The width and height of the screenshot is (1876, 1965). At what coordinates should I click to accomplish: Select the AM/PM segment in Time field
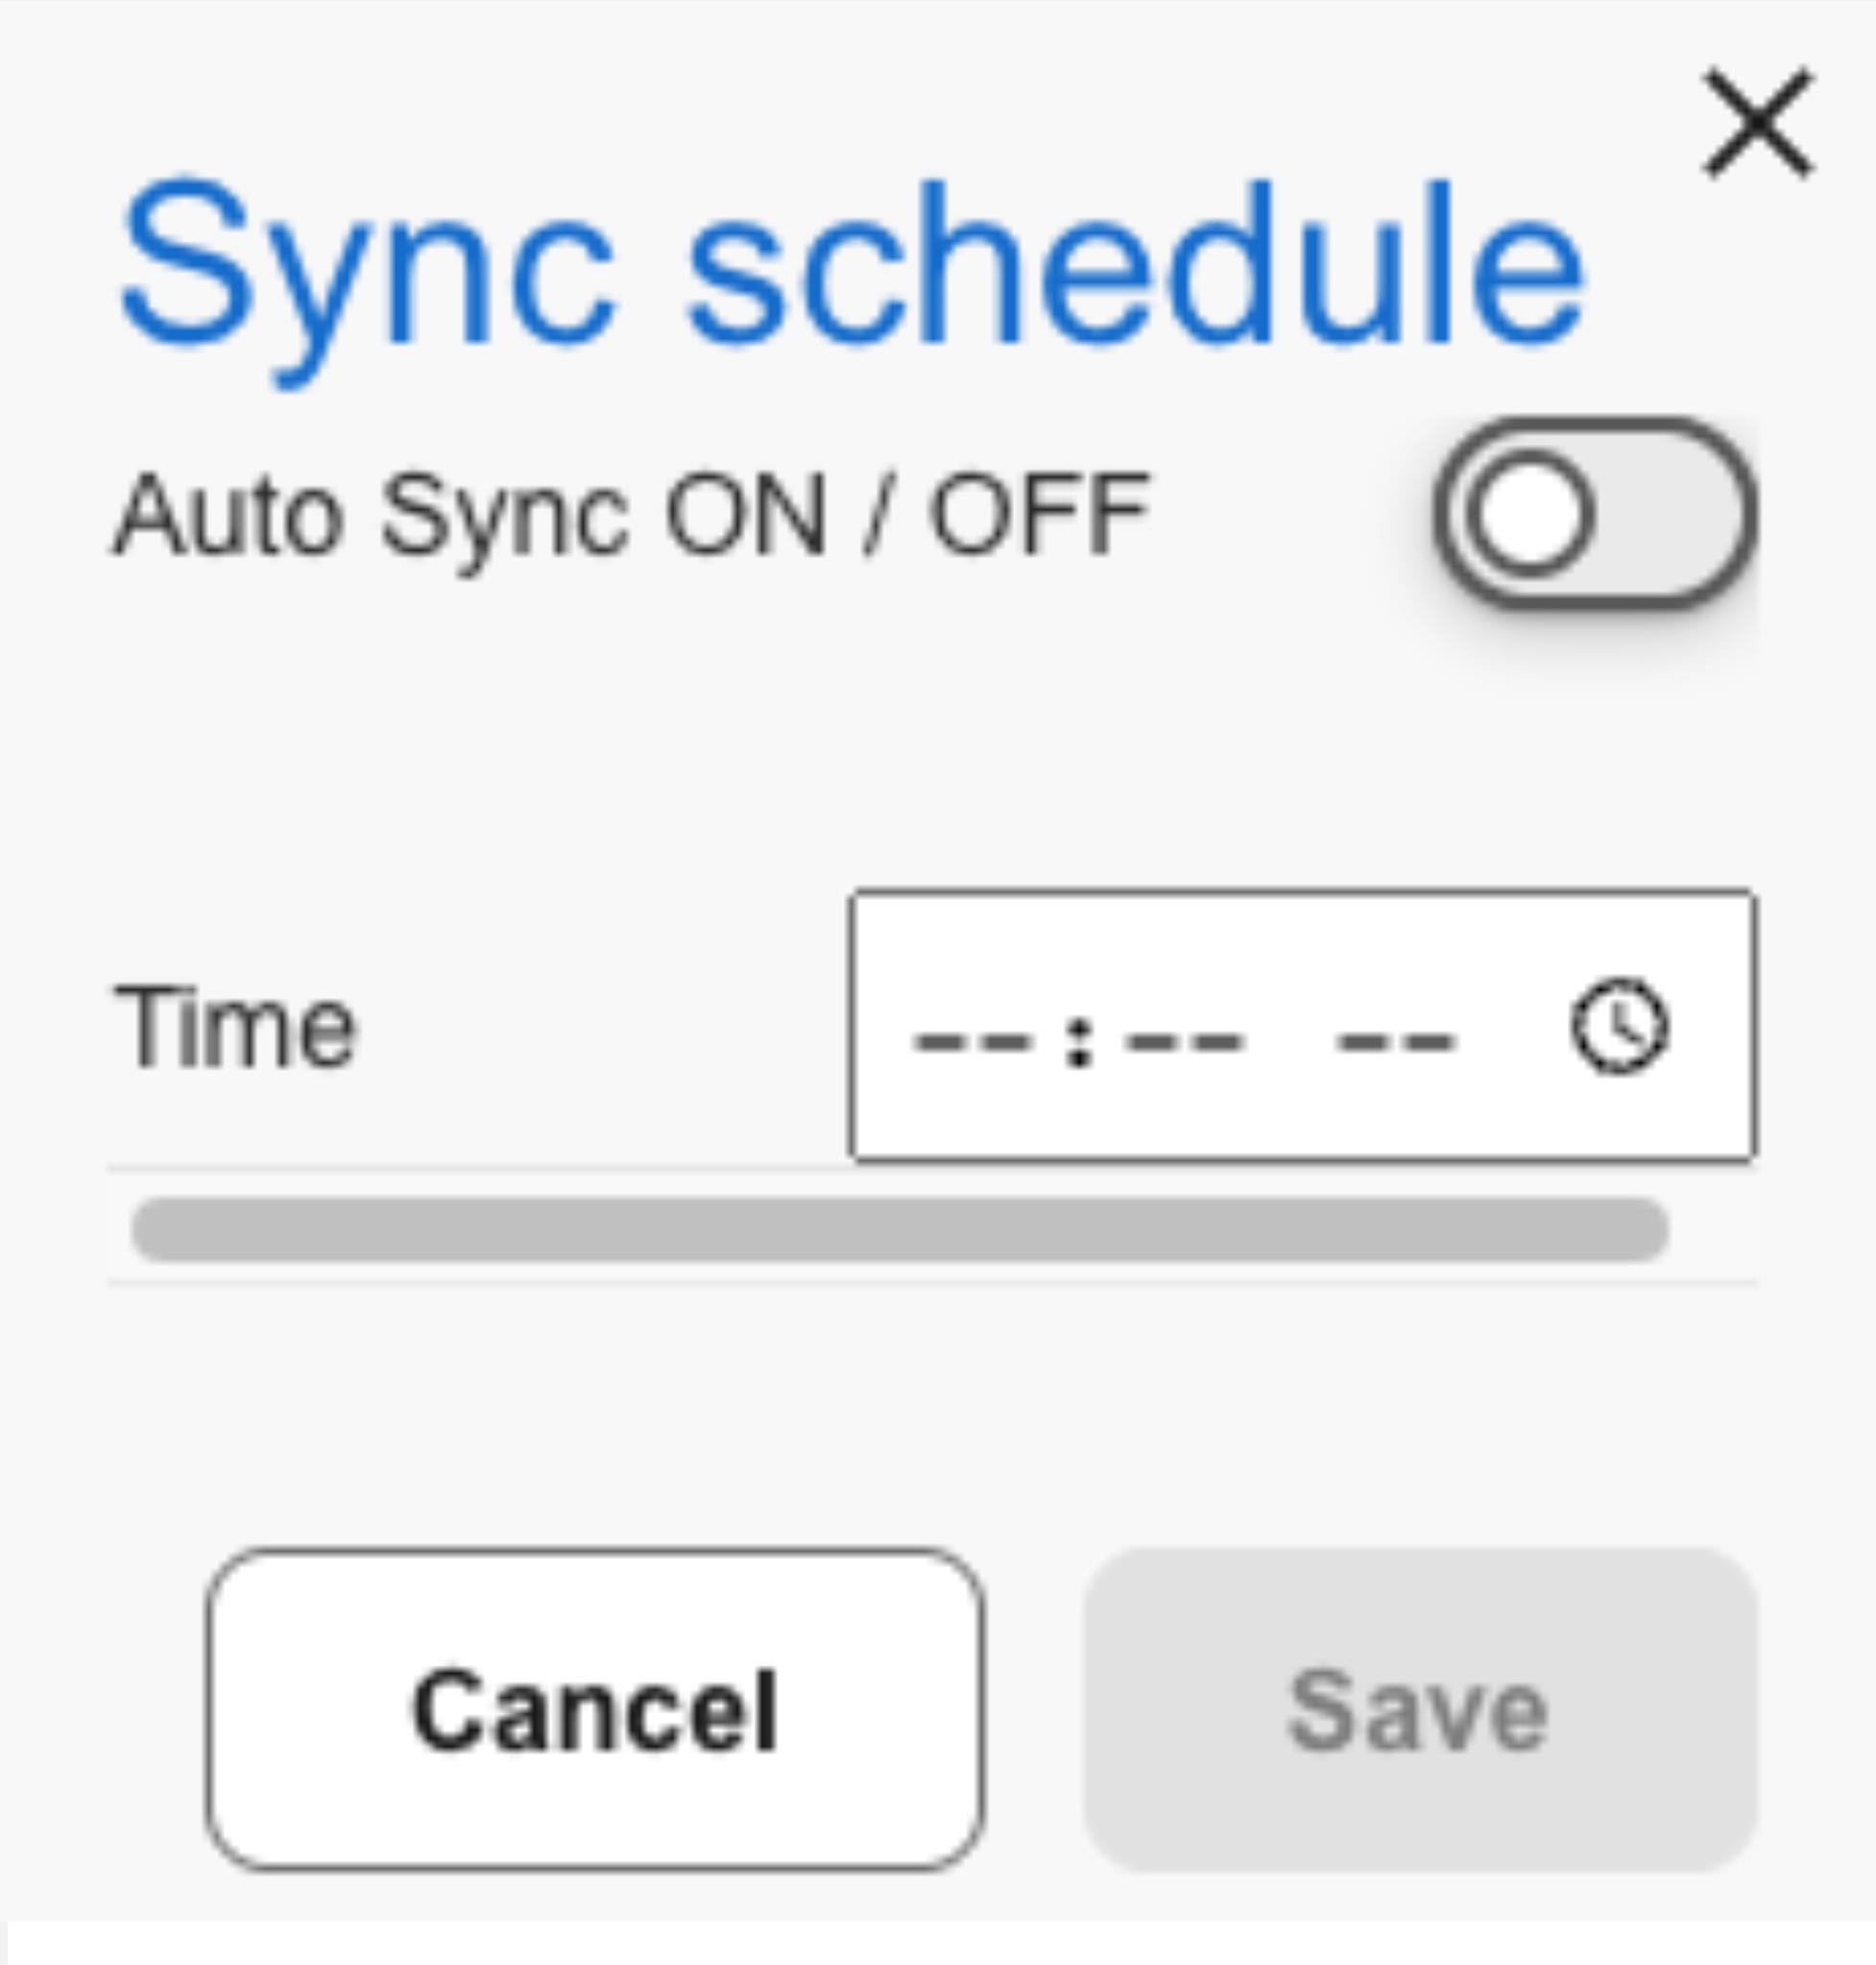[1396, 1041]
